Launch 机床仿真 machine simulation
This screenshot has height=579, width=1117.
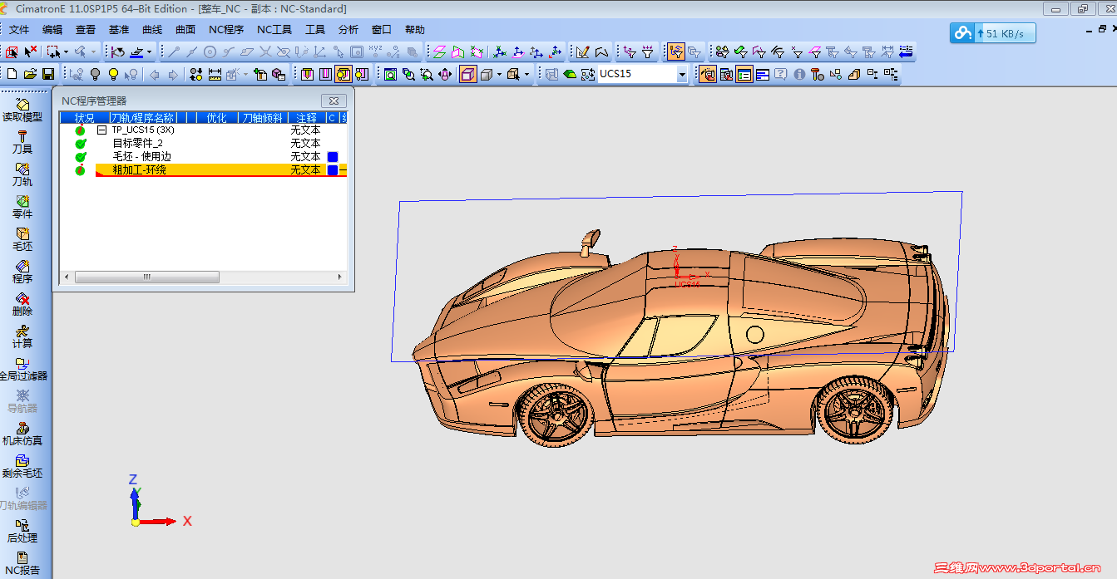point(22,429)
